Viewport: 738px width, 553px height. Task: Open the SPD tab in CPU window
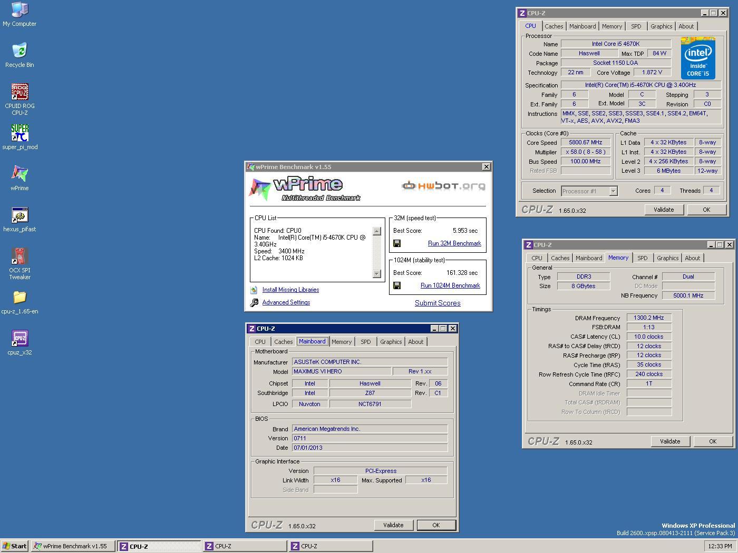point(636,26)
